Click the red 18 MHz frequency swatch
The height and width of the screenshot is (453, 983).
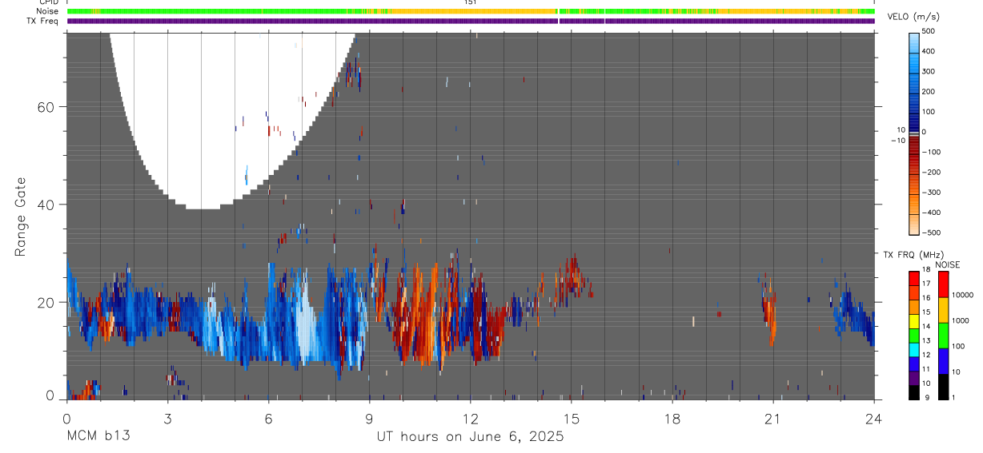coord(914,276)
